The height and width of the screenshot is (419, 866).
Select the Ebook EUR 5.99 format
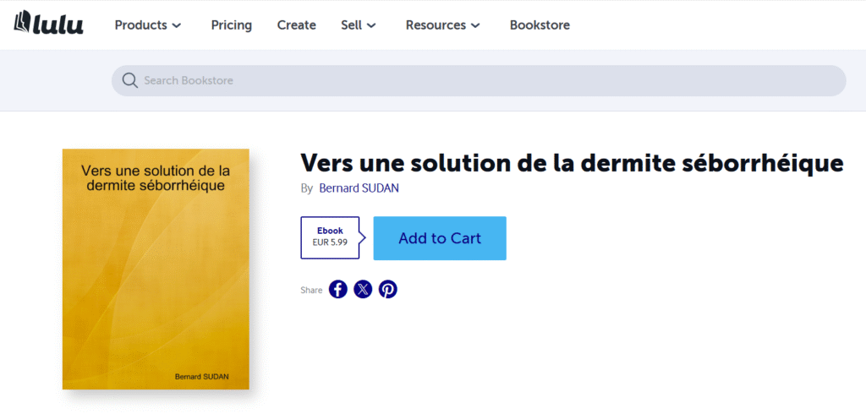pyautogui.click(x=330, y=237)
